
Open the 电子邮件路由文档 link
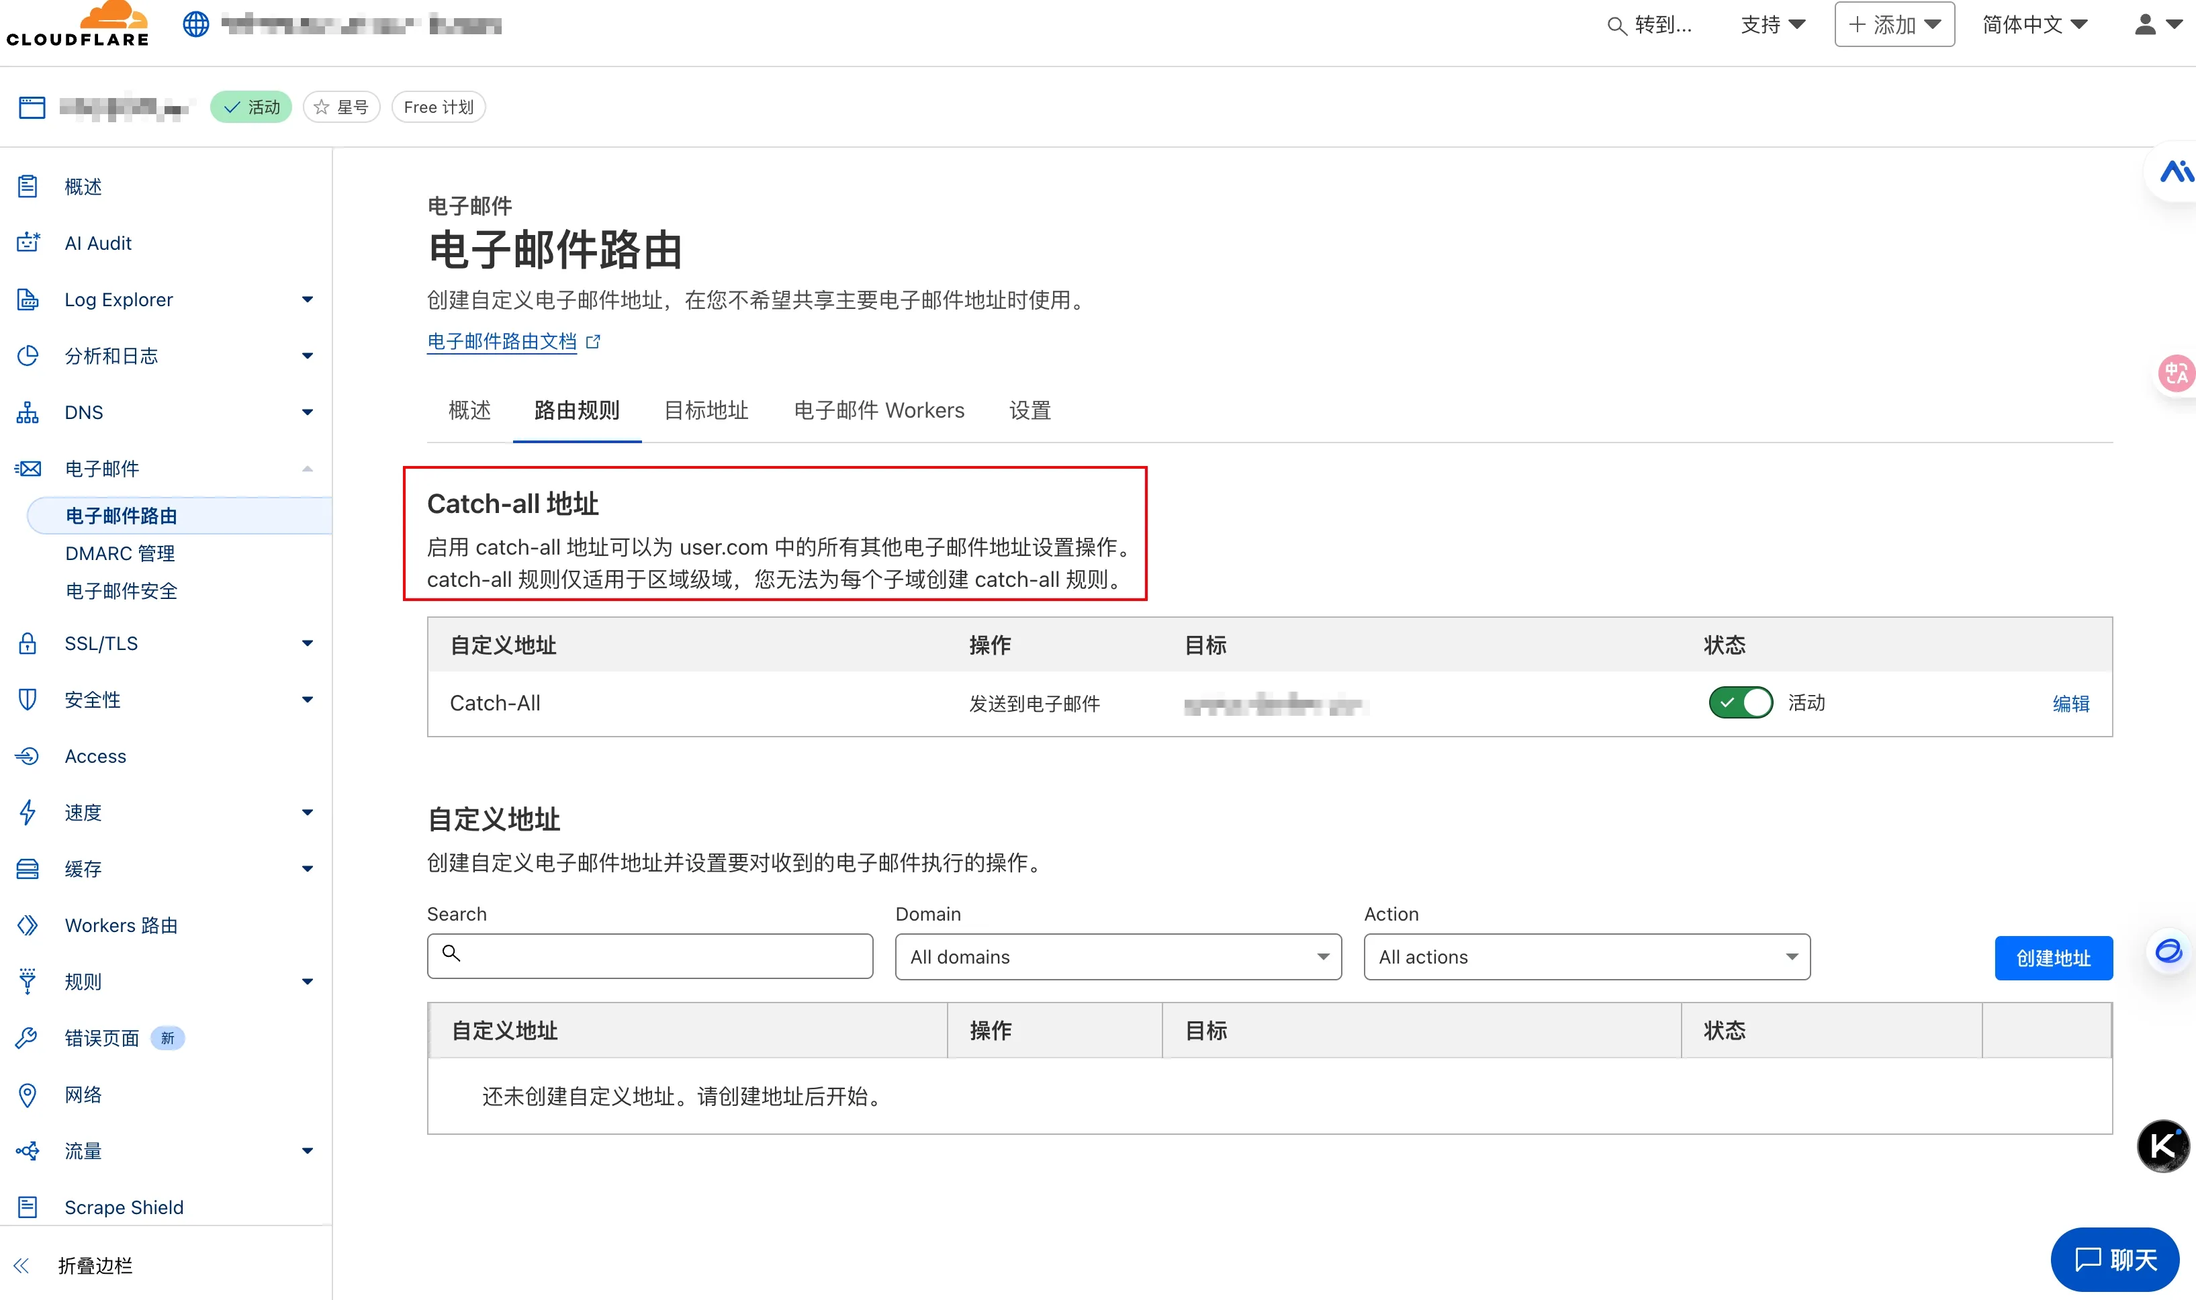click(502, 342)
